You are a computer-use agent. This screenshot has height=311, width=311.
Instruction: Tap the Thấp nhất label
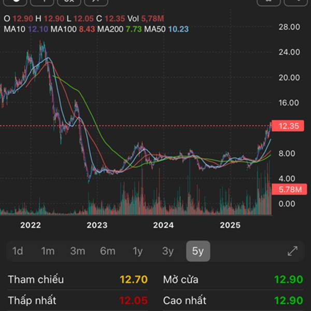32,301
